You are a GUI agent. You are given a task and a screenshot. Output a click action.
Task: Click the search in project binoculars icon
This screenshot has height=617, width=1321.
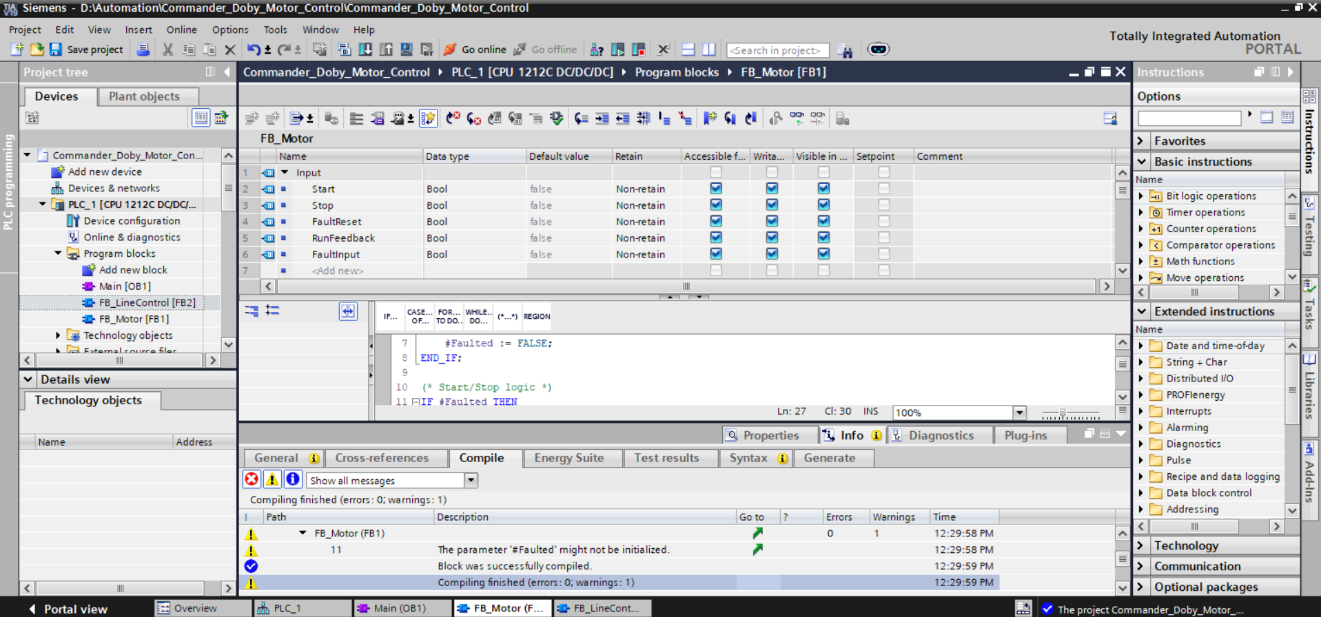845,50
